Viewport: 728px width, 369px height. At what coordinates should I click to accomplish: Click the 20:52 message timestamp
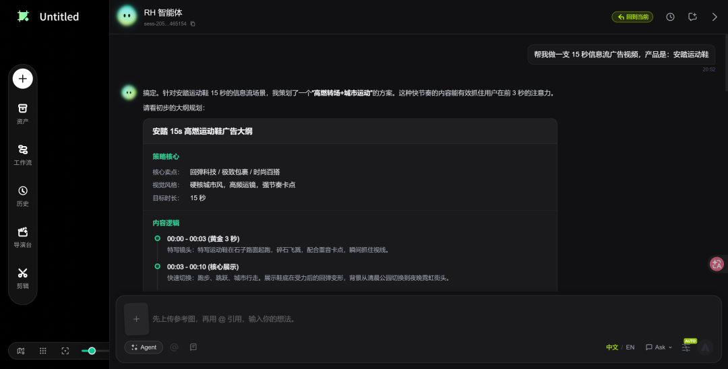click(x=708, y=69)
